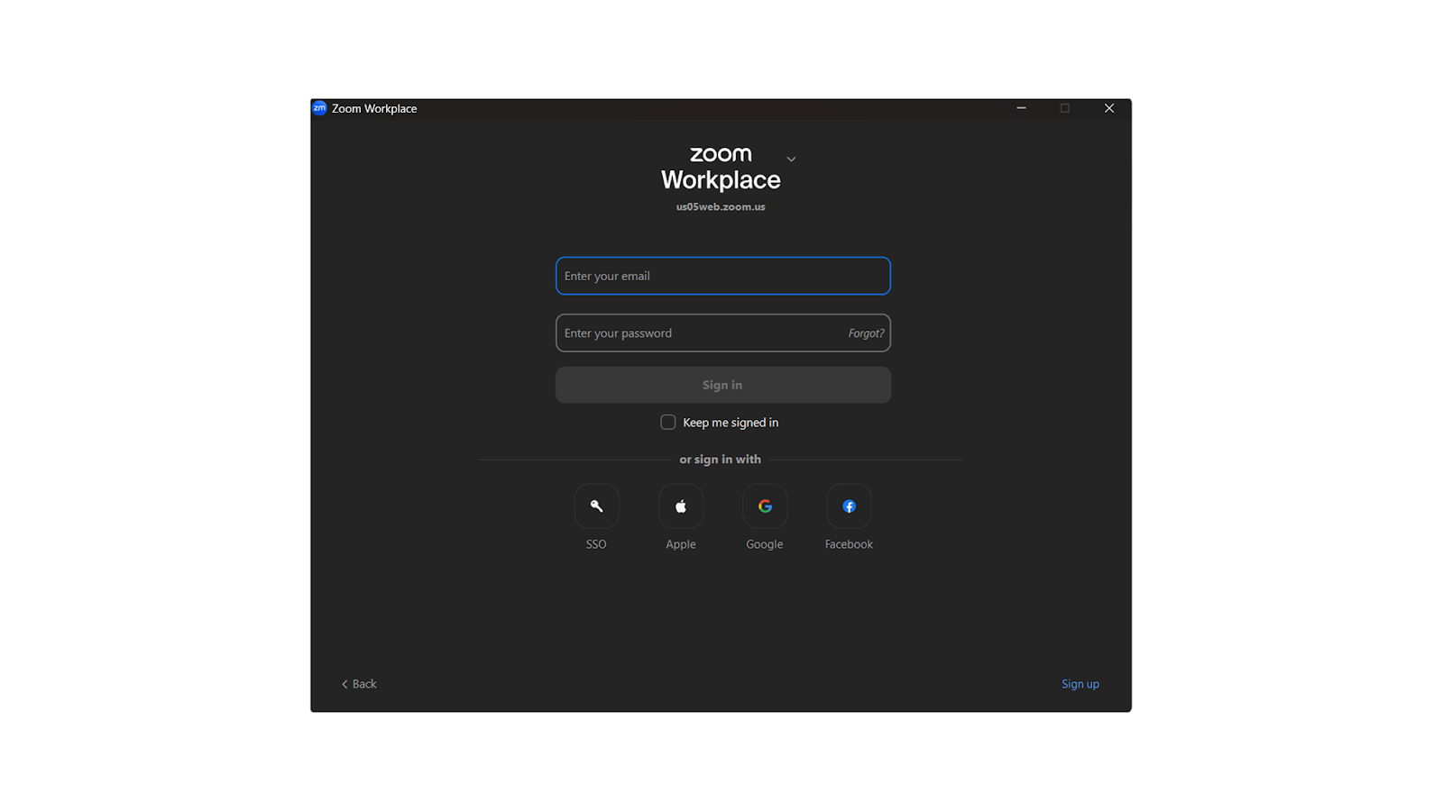Expand the chevron beside the Zoom Workplace logo
Viewport: 1443px width, 811px height.
coord(791,159)
